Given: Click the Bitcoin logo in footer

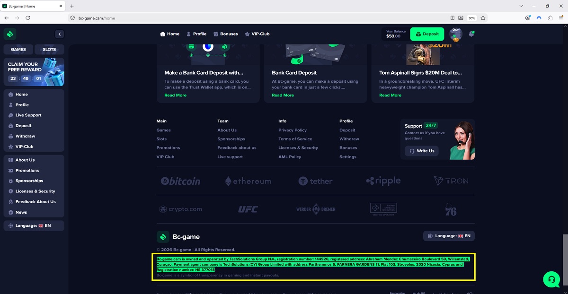Looking at the screenshot, I should 180,181.
